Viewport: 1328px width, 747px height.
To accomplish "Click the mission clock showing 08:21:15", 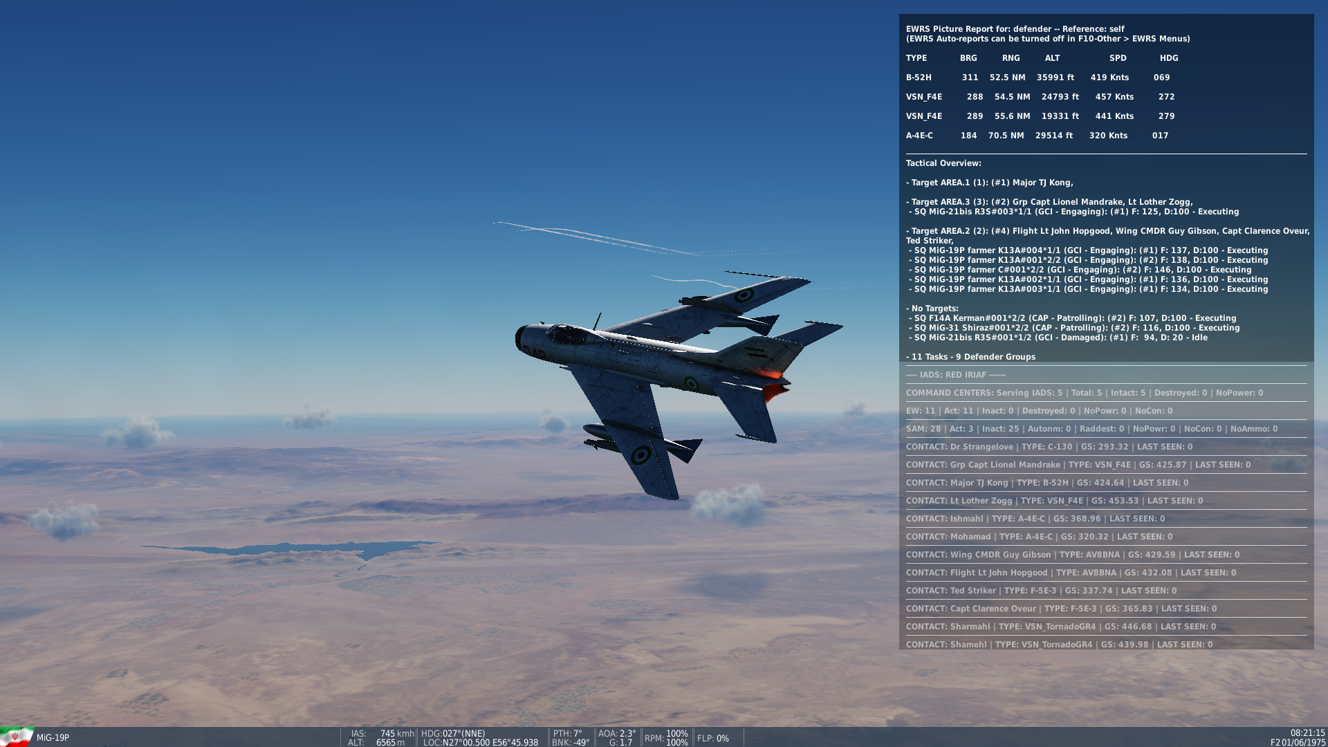I will click(1307, 733).
